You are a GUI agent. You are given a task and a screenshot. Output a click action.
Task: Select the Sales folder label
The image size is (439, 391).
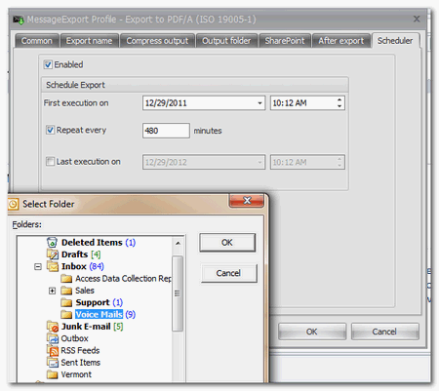(85, 291)
